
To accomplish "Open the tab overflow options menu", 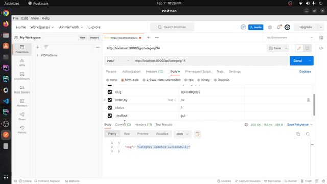I will point(157,37).
